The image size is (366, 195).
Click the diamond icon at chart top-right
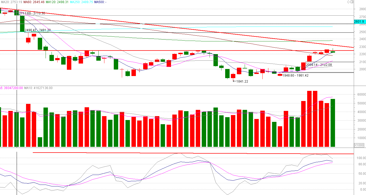(349, 2)
